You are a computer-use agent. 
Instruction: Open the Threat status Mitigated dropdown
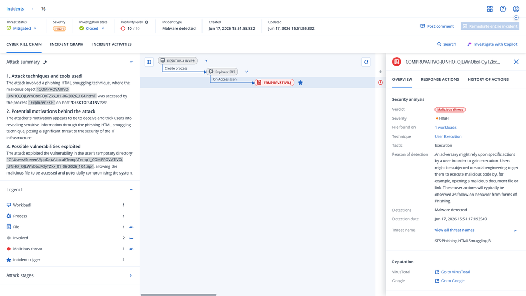pyautogui.click(x=22, y=28)
